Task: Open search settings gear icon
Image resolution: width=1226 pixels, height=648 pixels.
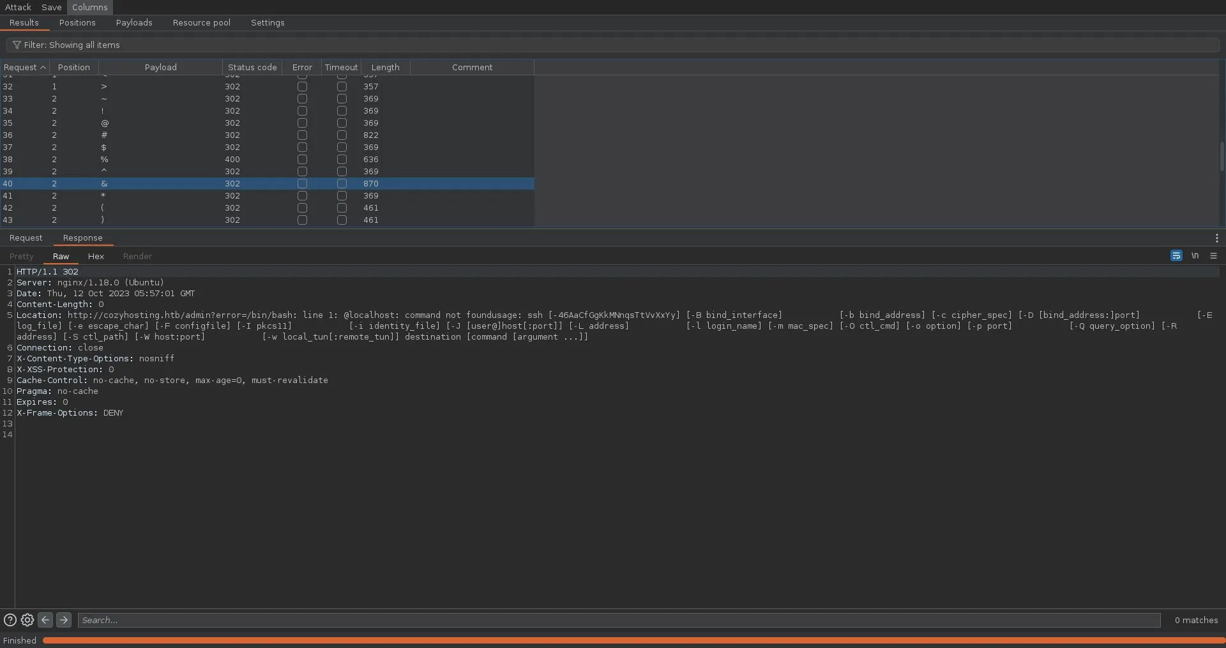Action: click(27, 620)
